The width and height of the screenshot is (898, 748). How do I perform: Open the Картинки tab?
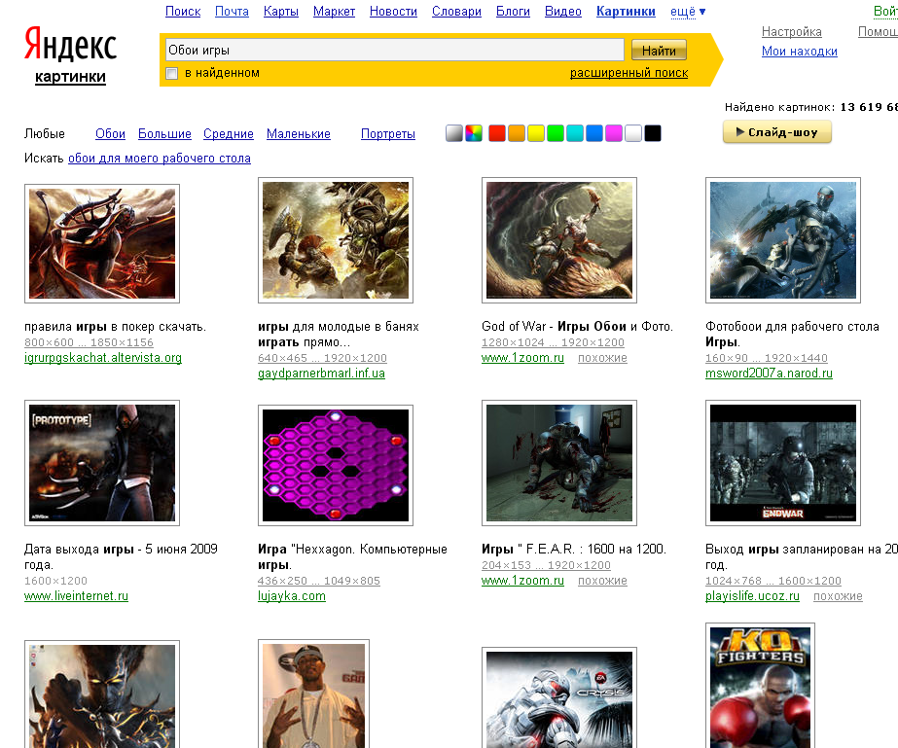[x=626, y=12]
